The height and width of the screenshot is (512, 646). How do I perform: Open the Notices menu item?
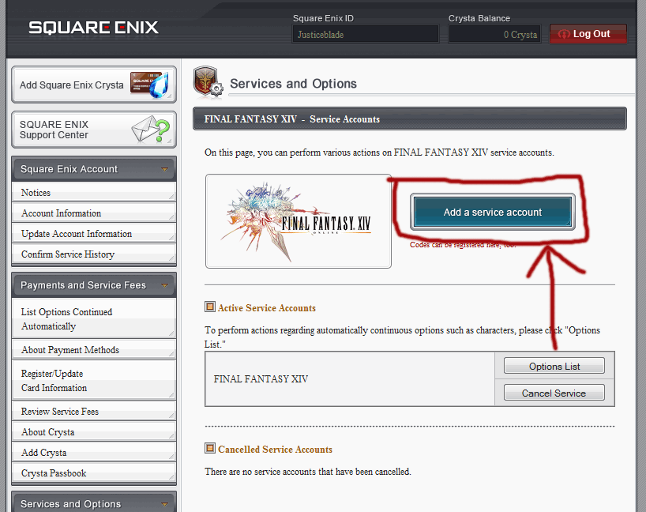click(x=36, y=193)
